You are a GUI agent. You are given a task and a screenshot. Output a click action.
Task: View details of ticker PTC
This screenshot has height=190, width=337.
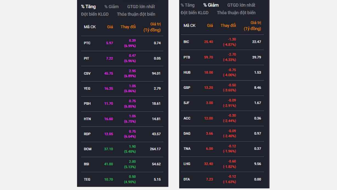(88, 43)
